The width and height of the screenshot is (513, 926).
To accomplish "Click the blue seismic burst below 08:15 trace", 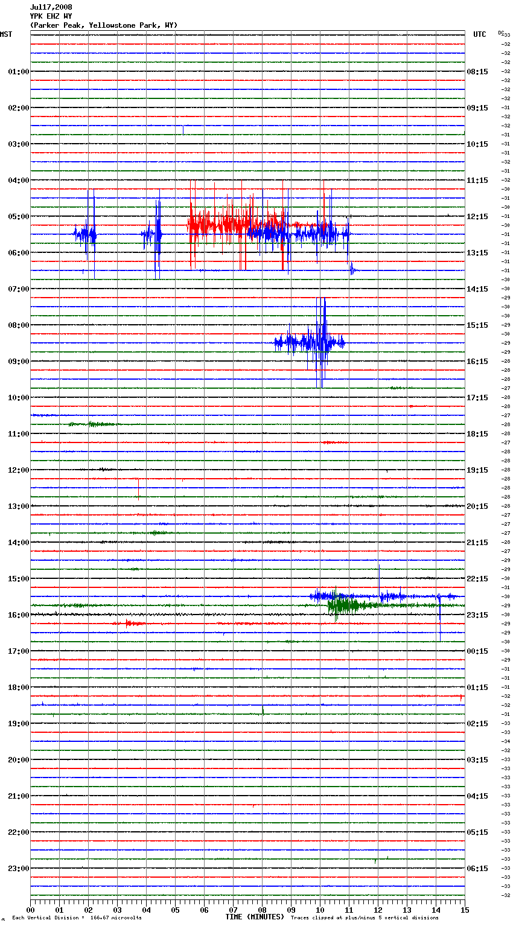I will click(x=310, y=343).
